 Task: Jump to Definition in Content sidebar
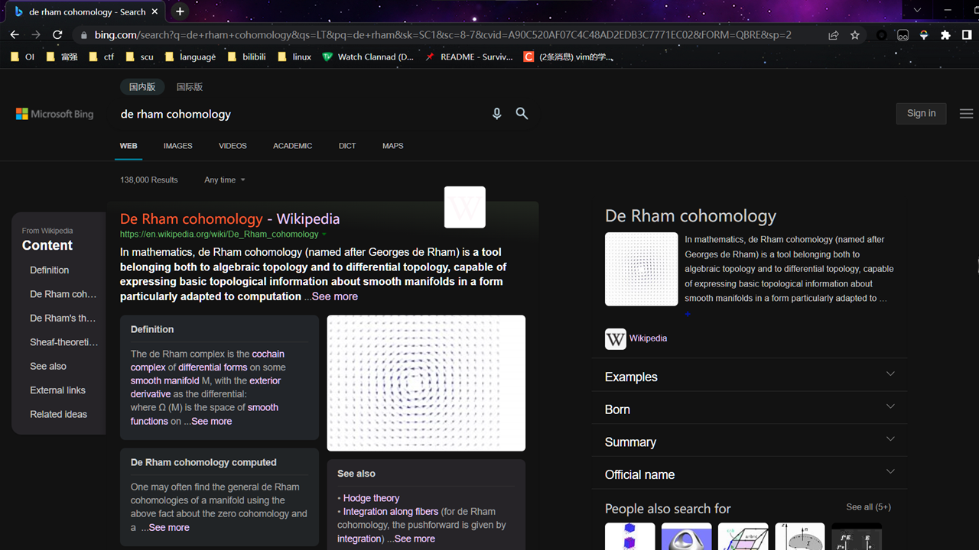tap(50, 270)
